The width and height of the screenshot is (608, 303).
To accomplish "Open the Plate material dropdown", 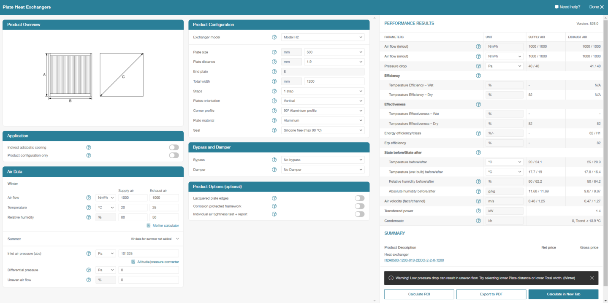I will pyautogui.click(x=323, y=120).
